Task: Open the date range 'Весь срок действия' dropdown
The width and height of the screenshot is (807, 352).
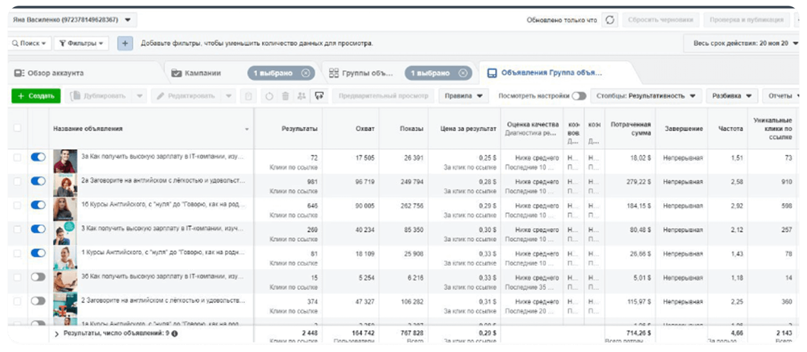Action: point(741,43)
